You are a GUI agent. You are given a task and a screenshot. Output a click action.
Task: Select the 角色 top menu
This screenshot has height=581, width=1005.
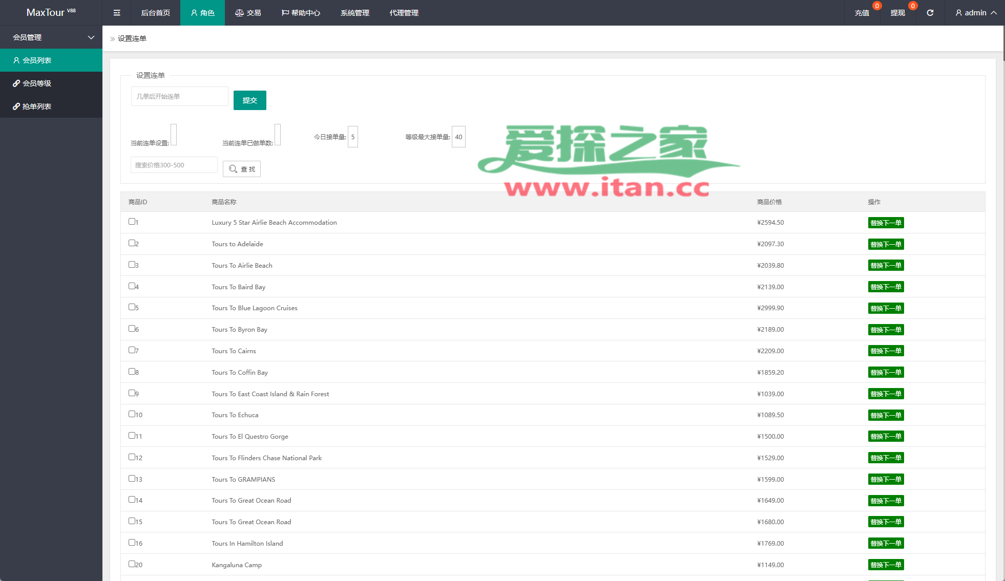[x=202, y=13]
